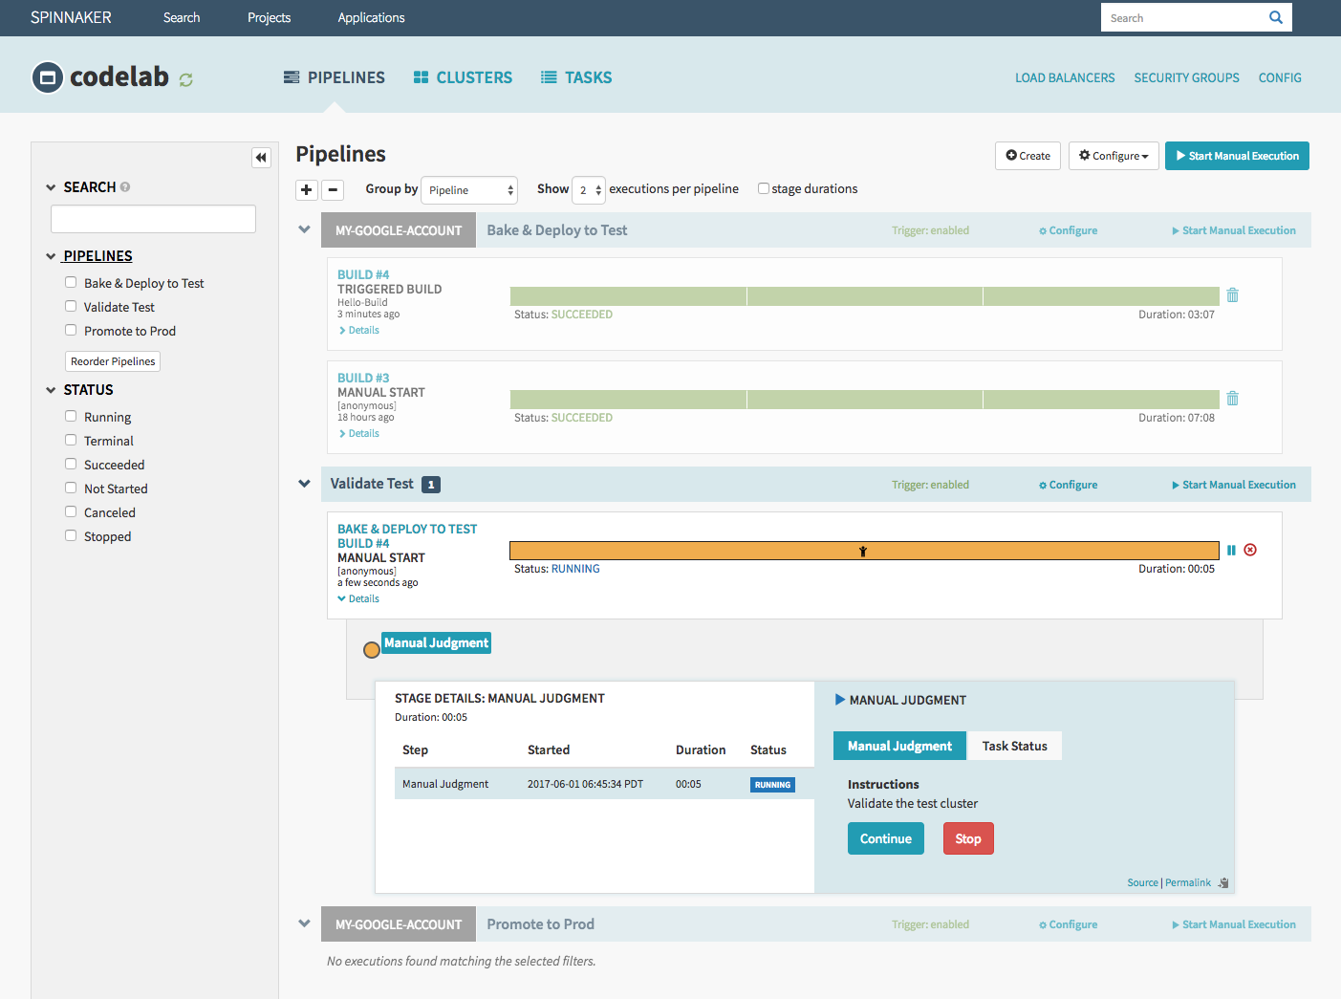Toggle the Bake & Deploy to Test filter
The width and height of the screenshot is (1341, 999).
71,282
